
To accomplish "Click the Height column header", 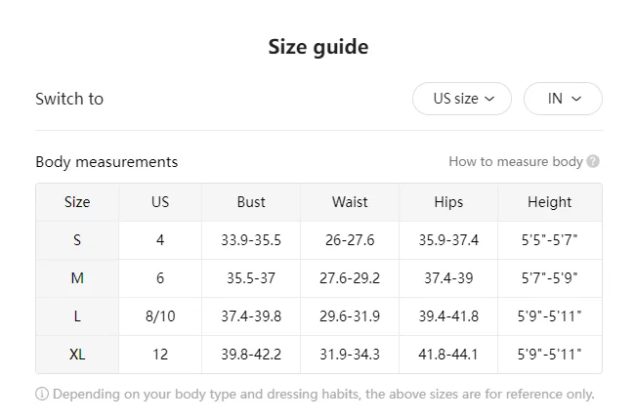I will tap(549, 202).
